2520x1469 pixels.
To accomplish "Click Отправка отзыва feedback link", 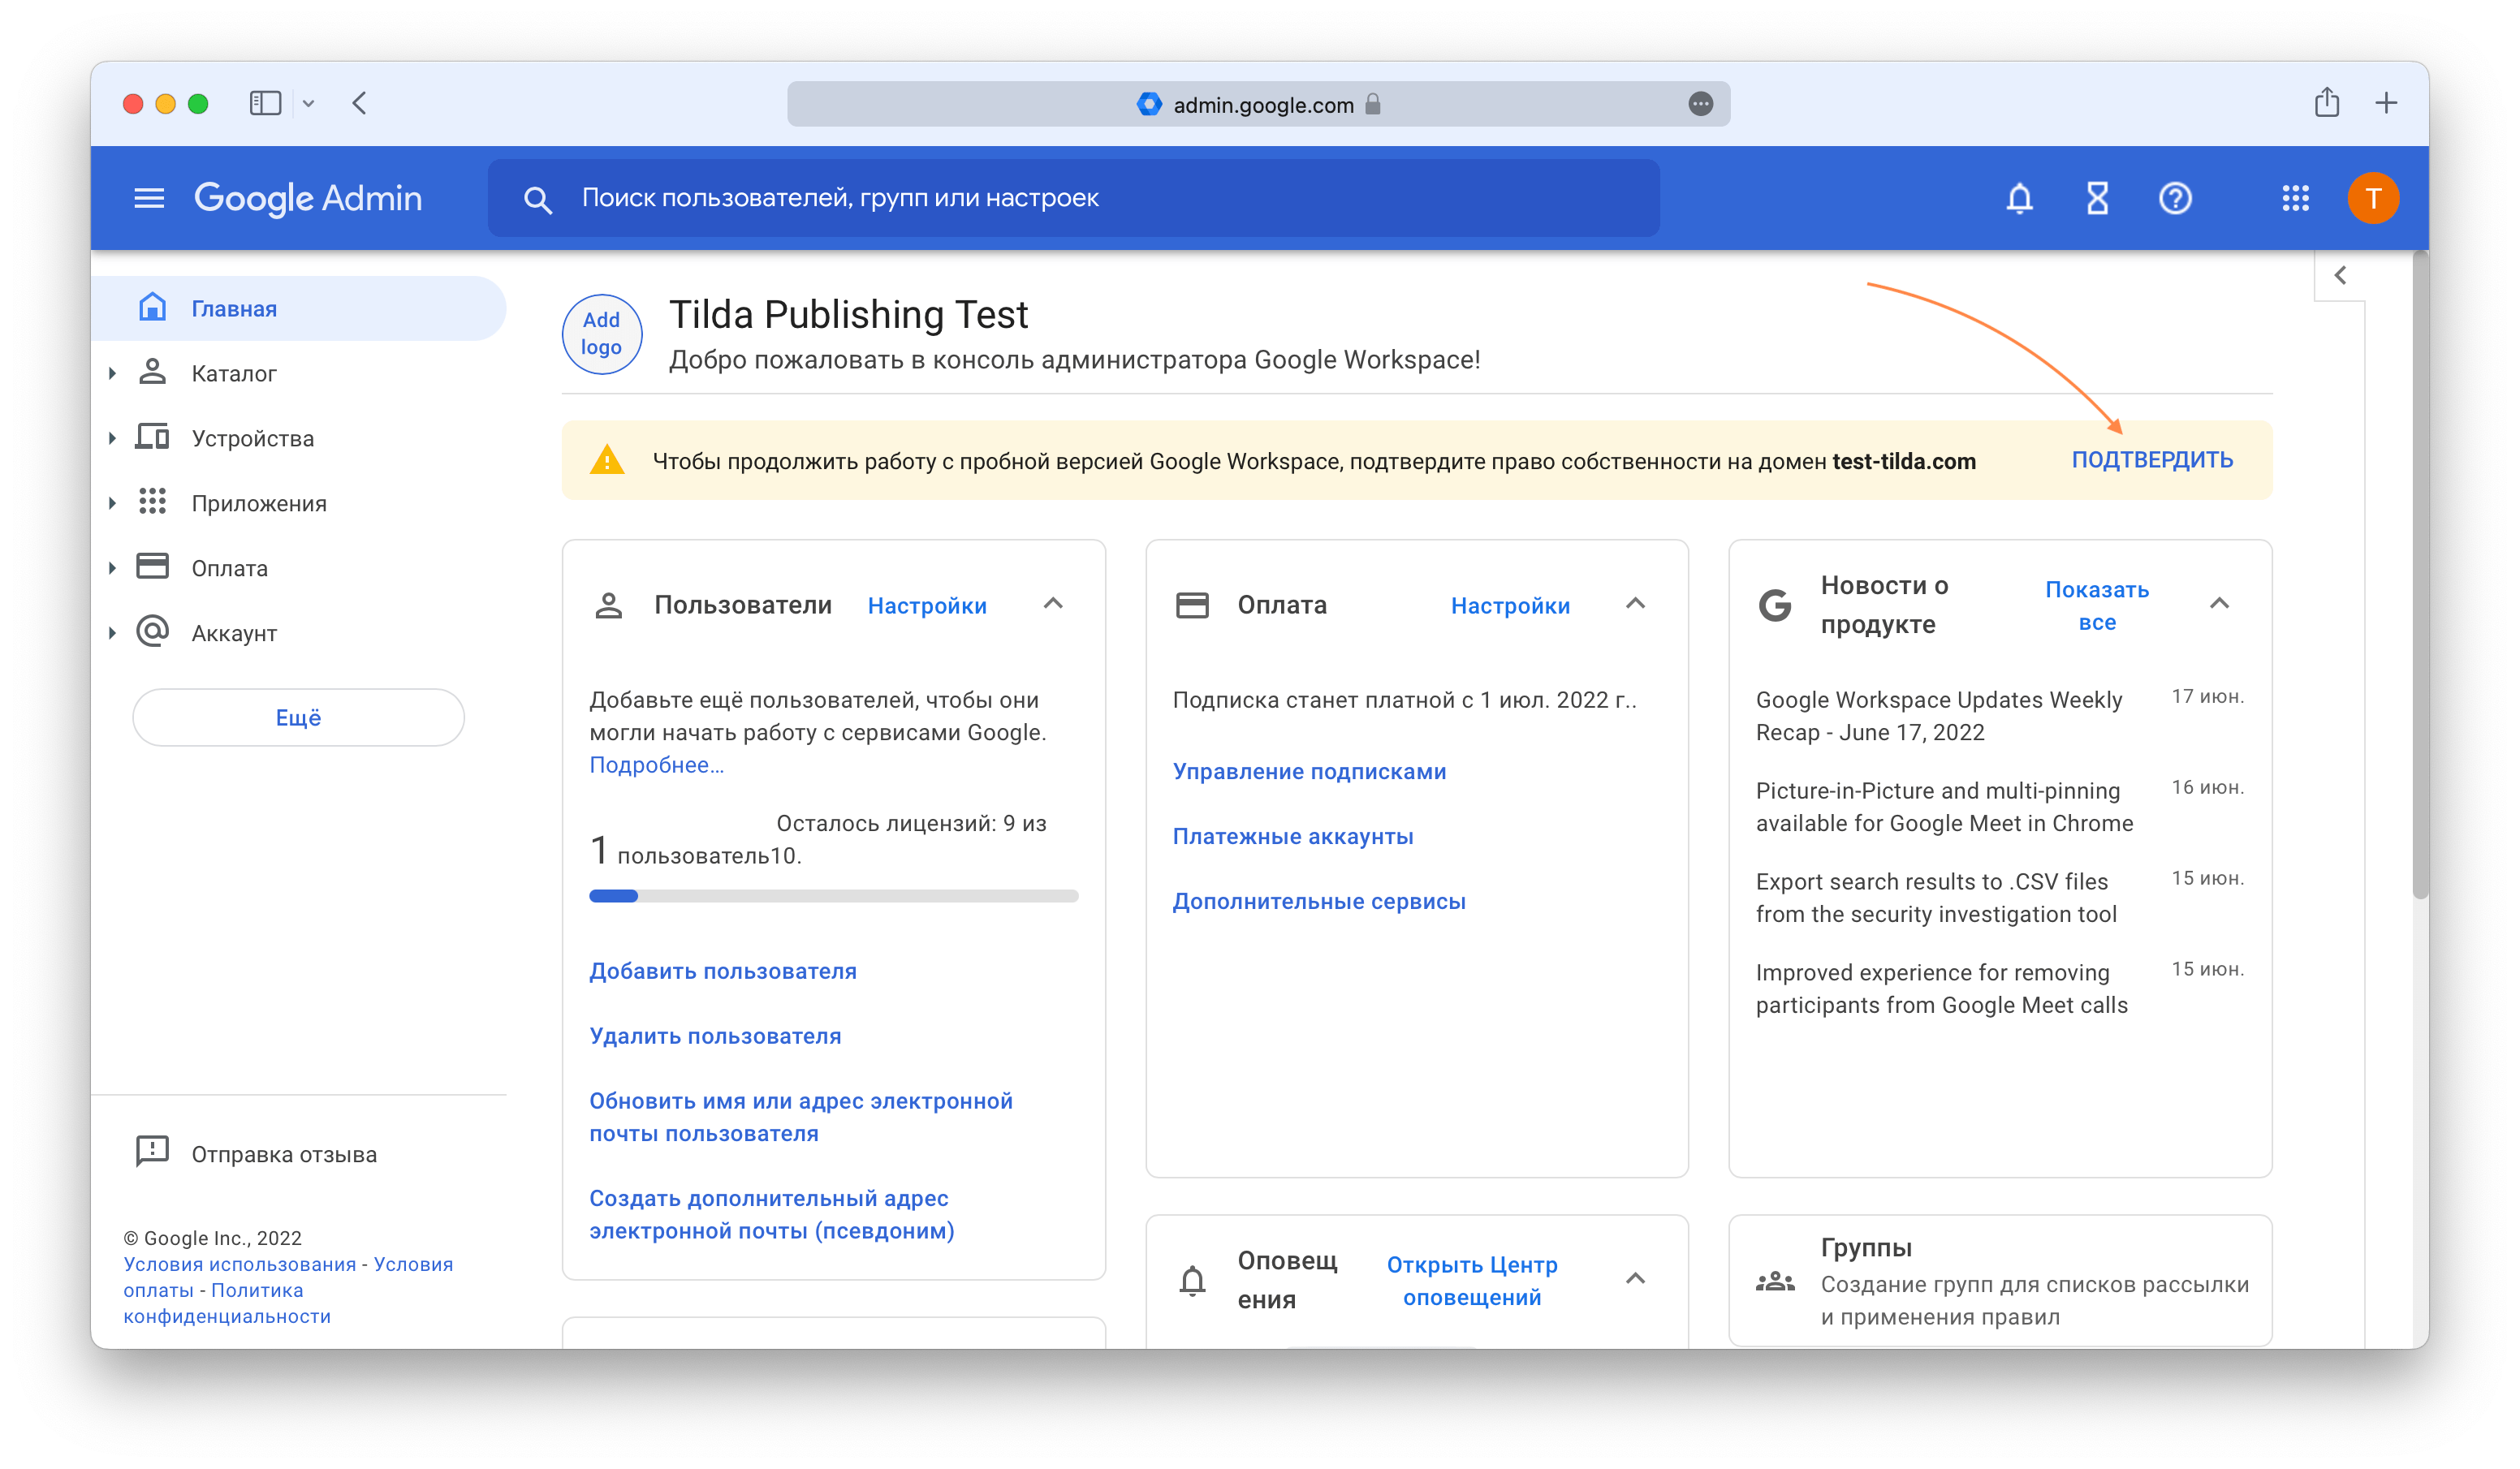I will 284,1154.
